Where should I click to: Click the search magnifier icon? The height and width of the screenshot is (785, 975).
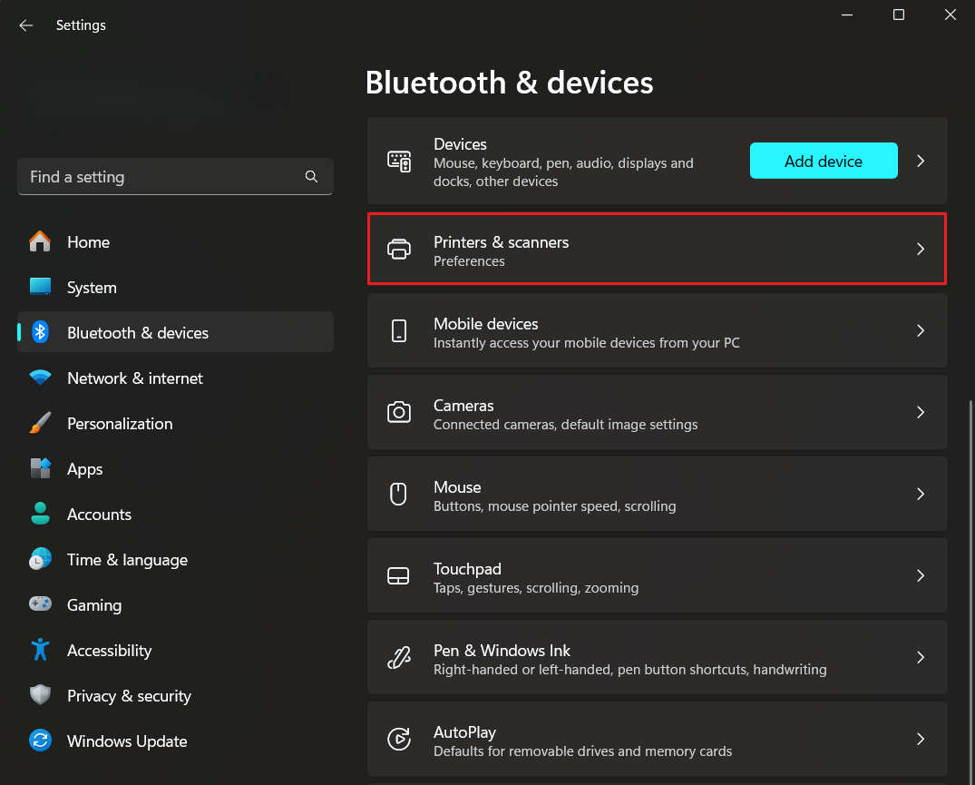311,177
